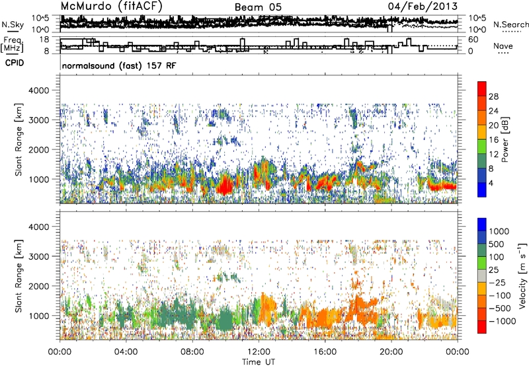Click the "16:00" time tick label
529x366 pixels.
point(325,352)
